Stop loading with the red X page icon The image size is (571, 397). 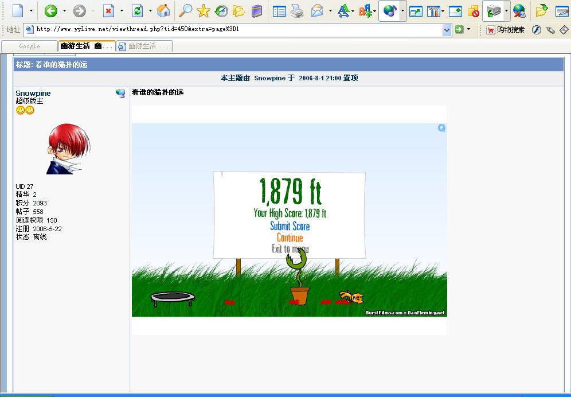pyautogui.click(x=108, y=11)
